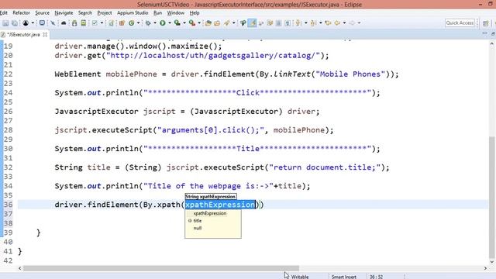Viewport: 496px width, 279px height.
Task: Click the highlighted xpathExpression placeholder in line 36
Action: pos(220,205)
